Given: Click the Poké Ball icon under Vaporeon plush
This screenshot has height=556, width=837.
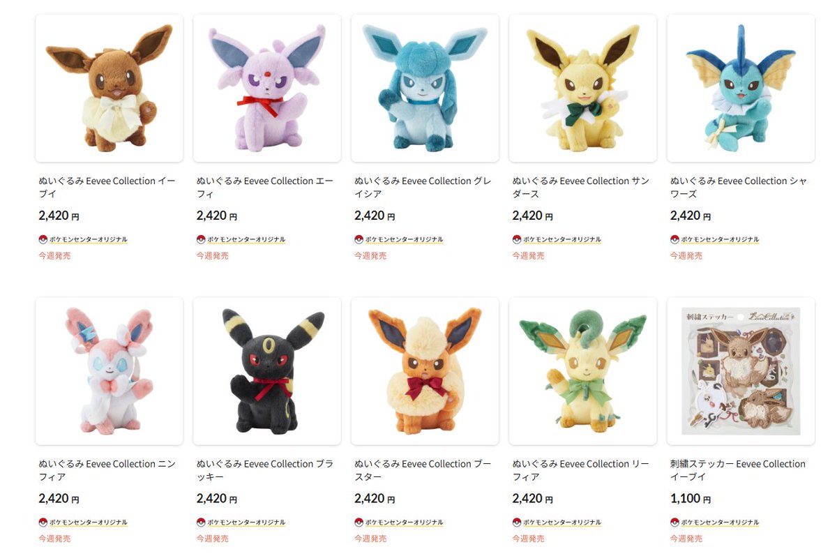Looking at the screenshot, I should tap(674, 239).
